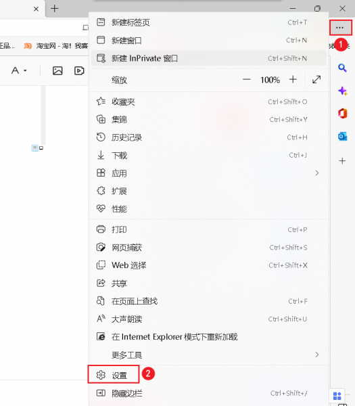Click the small page thumbnail icon
This screenshot has width=355, height=406.
(x=34, y=148)
